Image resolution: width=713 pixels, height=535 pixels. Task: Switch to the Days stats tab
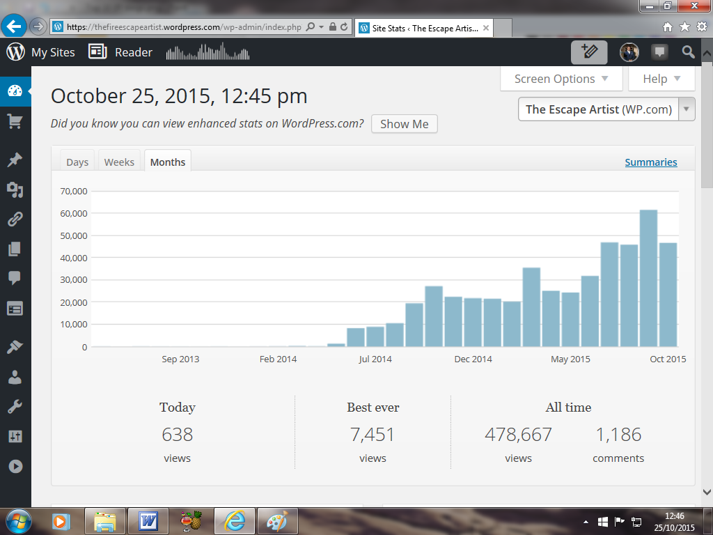point(77,162)
